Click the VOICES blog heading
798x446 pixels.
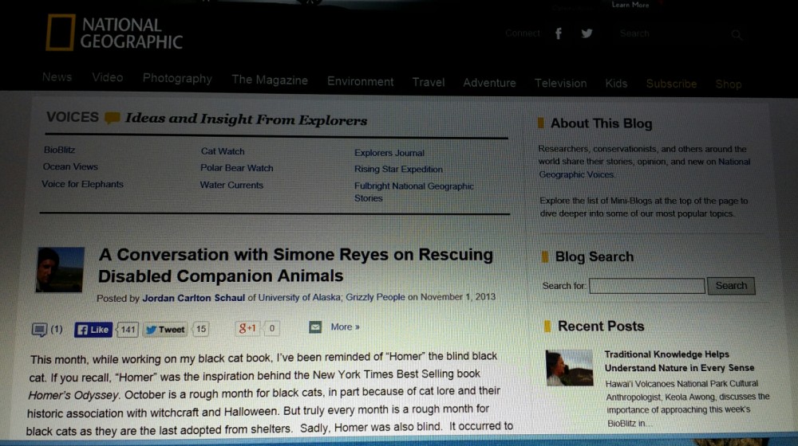click(x=73, y=117)
